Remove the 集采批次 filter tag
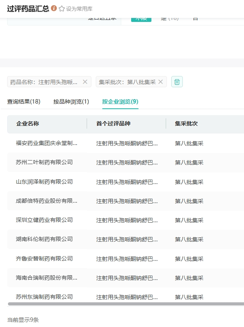Image resolution: width=244 pixels, height=327 pixels. click(161, 82)
